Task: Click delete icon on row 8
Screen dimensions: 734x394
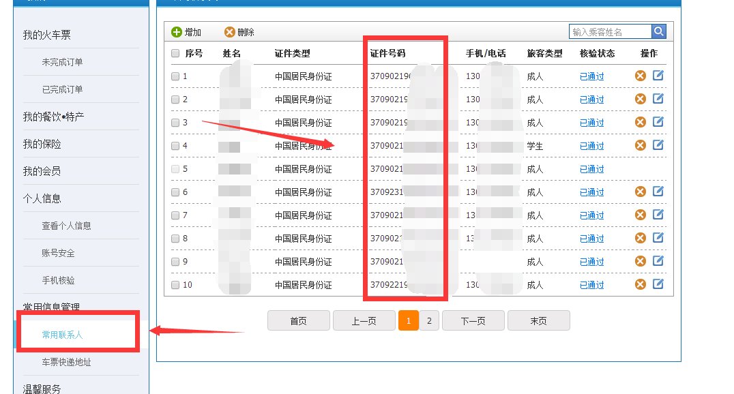Action: [x=640, y=238]
